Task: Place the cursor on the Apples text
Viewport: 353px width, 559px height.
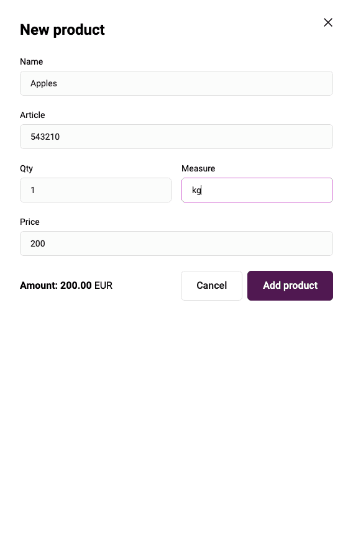Action: (44, 83)
